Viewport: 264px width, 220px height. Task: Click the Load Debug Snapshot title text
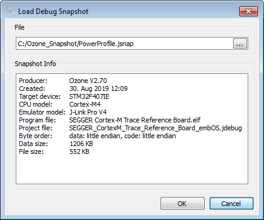[x=53, y=12]
